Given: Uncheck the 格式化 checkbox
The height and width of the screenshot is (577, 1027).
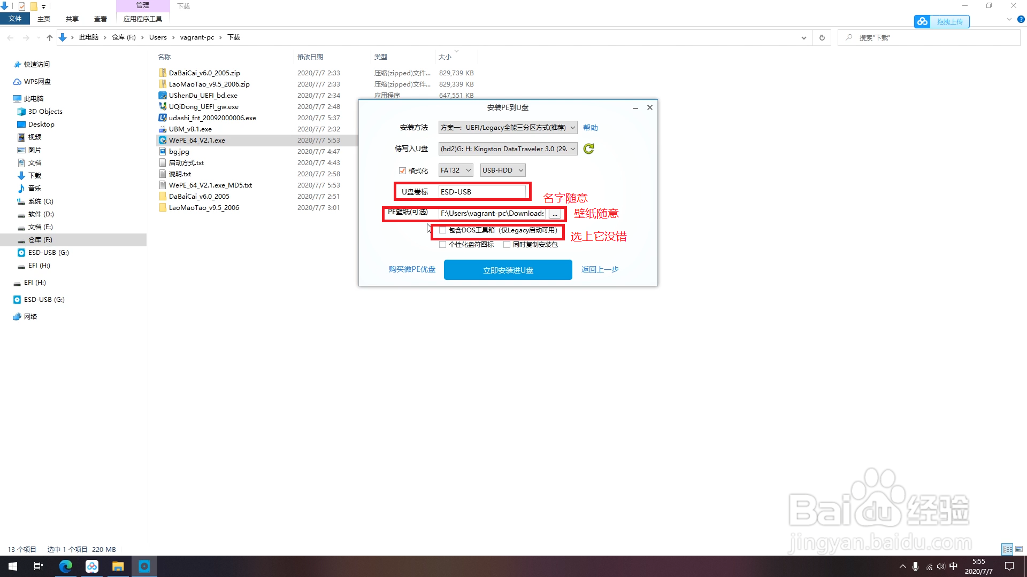Looking at the screenshot, I should [402, 170].
